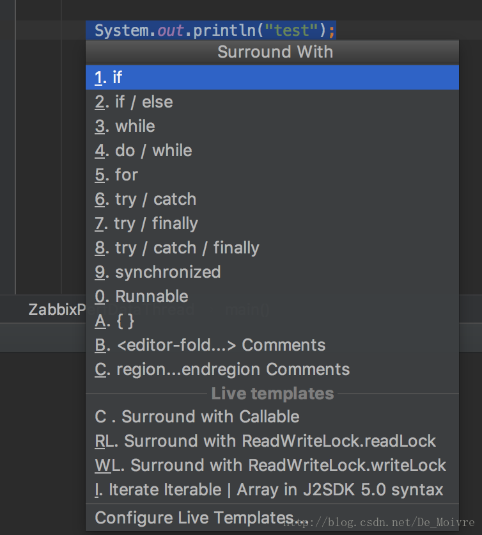Viewport: 482px width, 535px height.
Task: Select the '3. while' option
Action: tap(272, 126)
